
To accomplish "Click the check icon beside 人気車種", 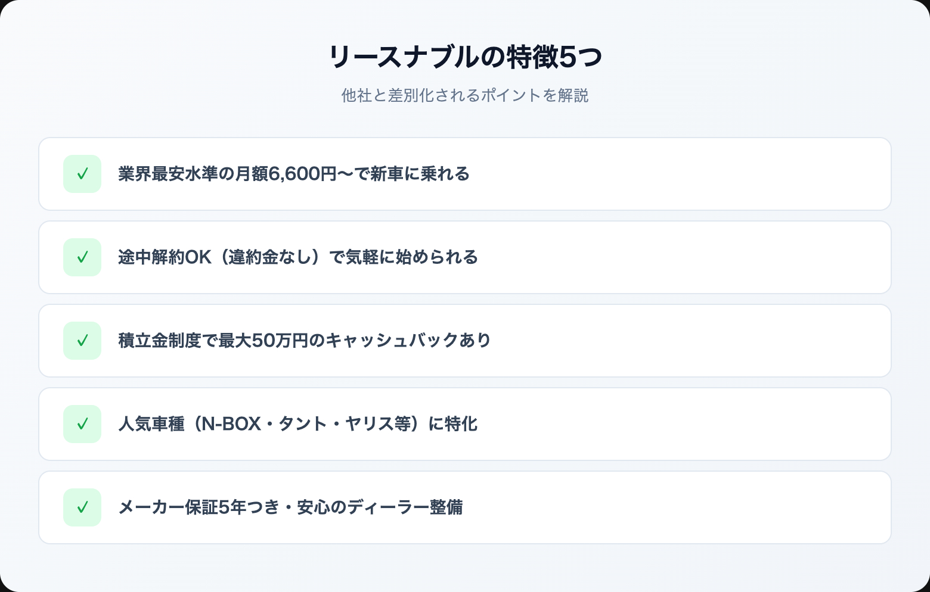I will [x=82, y=424].
